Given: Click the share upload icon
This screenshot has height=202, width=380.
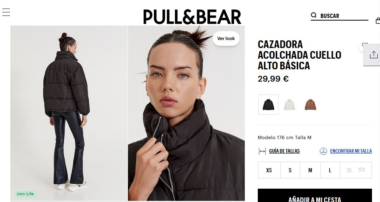Looking at the screenshot, I should [374, 55].
